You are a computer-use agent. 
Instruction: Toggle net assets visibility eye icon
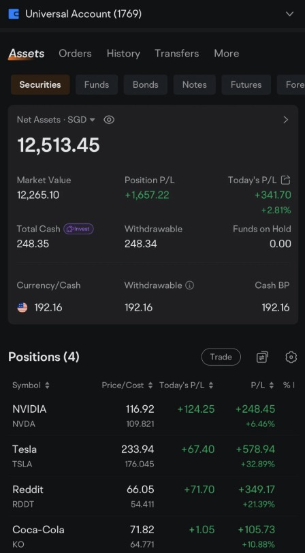[x=109, y=120]
